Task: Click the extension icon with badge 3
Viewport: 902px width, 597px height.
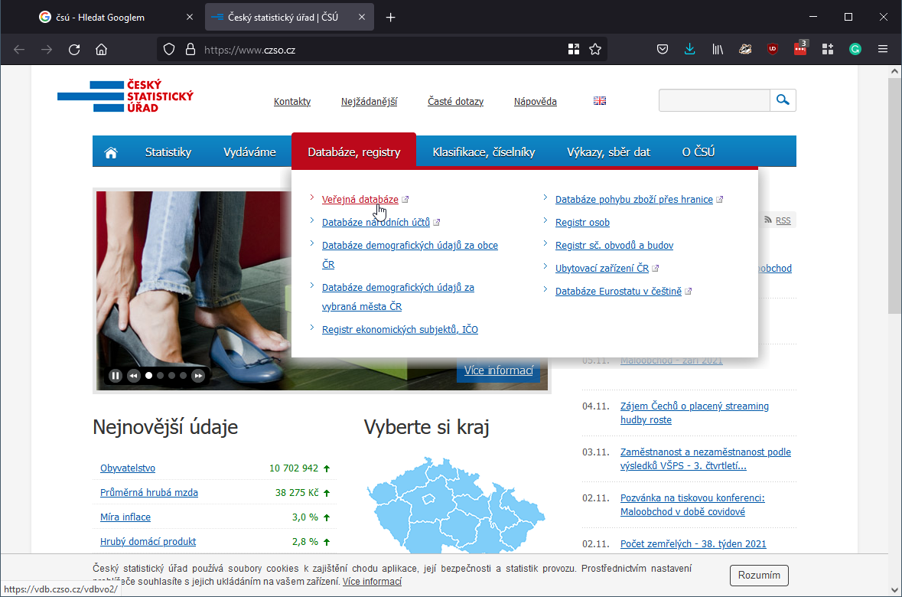Action: tap(799, 48)
